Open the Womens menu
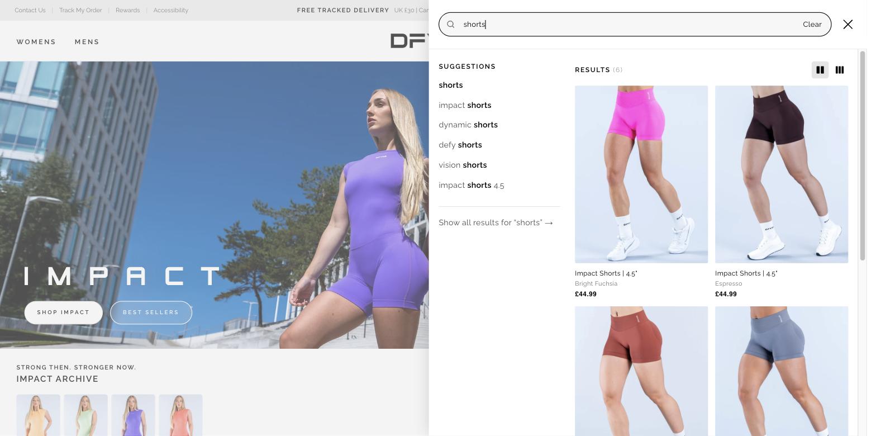The height and width of the screenshot is (436, 876). tap(36, 42)
